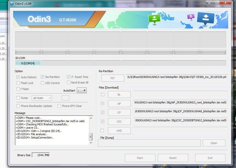236x168 pixels.
Task: Click the green download marker icon in banner
Action: 154,19
